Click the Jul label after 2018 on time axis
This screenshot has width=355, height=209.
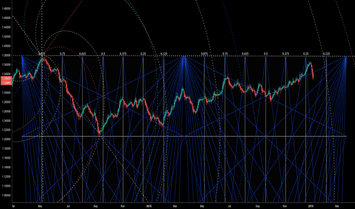[x=229, y=206]
